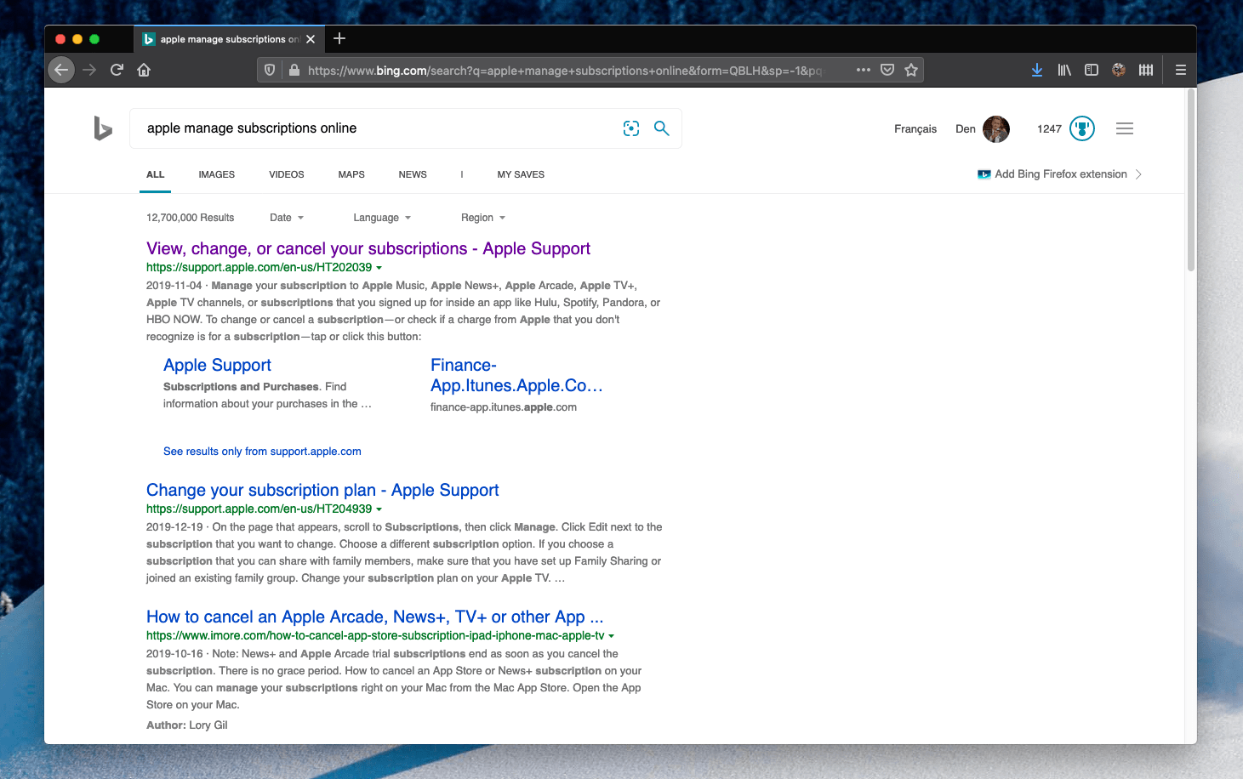Open the Firefox home page icon

144,70
